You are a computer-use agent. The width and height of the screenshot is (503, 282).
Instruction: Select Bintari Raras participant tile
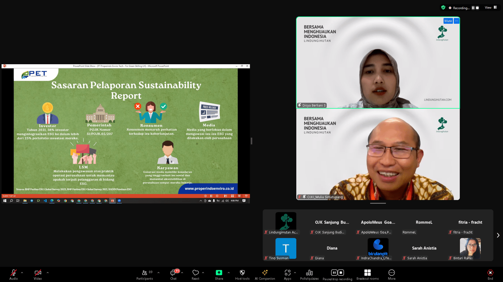(470, 249)
